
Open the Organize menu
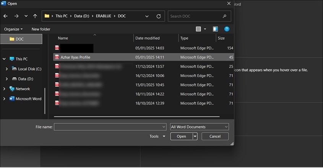click(13, 29)
